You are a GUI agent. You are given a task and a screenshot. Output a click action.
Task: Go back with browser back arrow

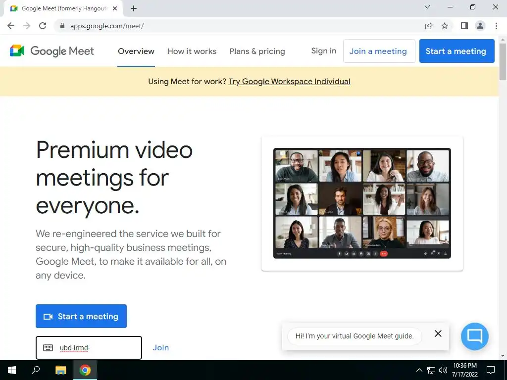pyautogui.click(x=11, y=26)
